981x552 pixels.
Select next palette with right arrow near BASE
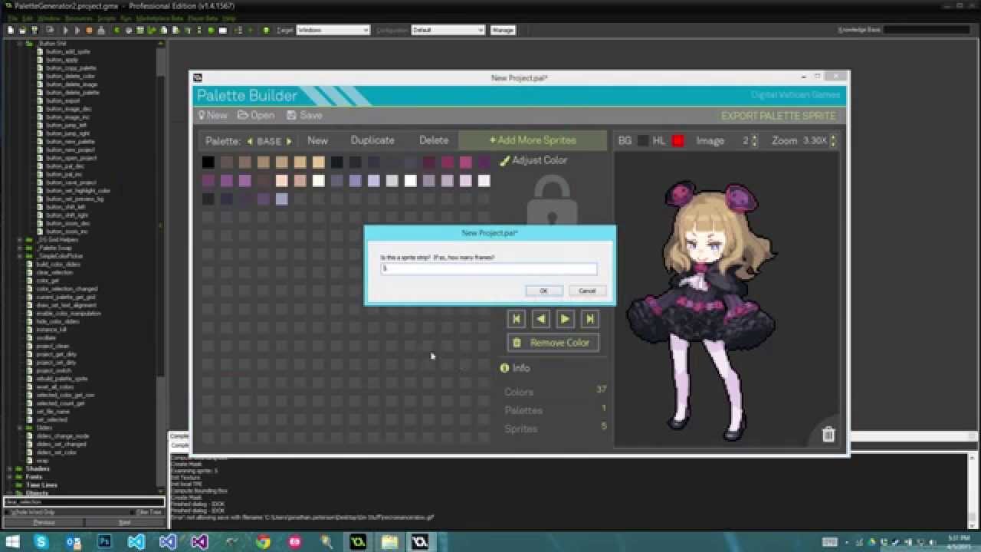(289, 141)
